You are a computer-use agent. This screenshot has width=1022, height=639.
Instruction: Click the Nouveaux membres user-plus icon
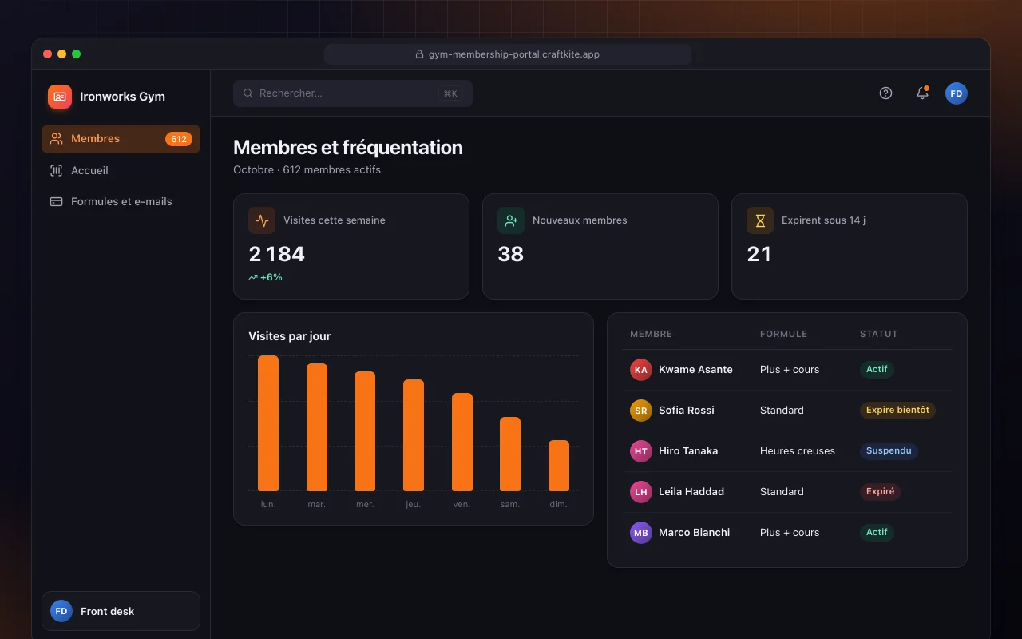coord(511,220)
